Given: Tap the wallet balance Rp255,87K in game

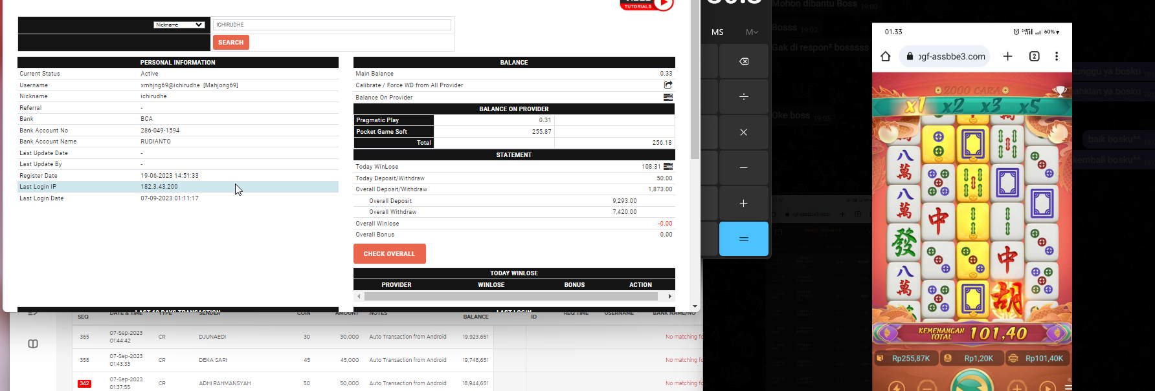Looking at the screenshot, I should [x=906, y=358].
